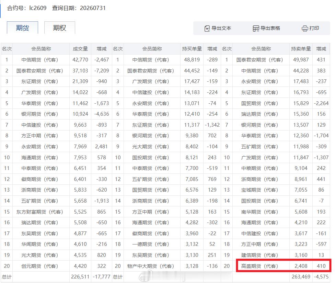Click the 持卖单量 column header
This screenshot has width=335, height=285.
pos(301,49)
